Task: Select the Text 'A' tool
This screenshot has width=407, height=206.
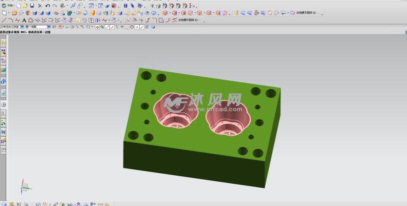Action: click(x=24, y=20)
